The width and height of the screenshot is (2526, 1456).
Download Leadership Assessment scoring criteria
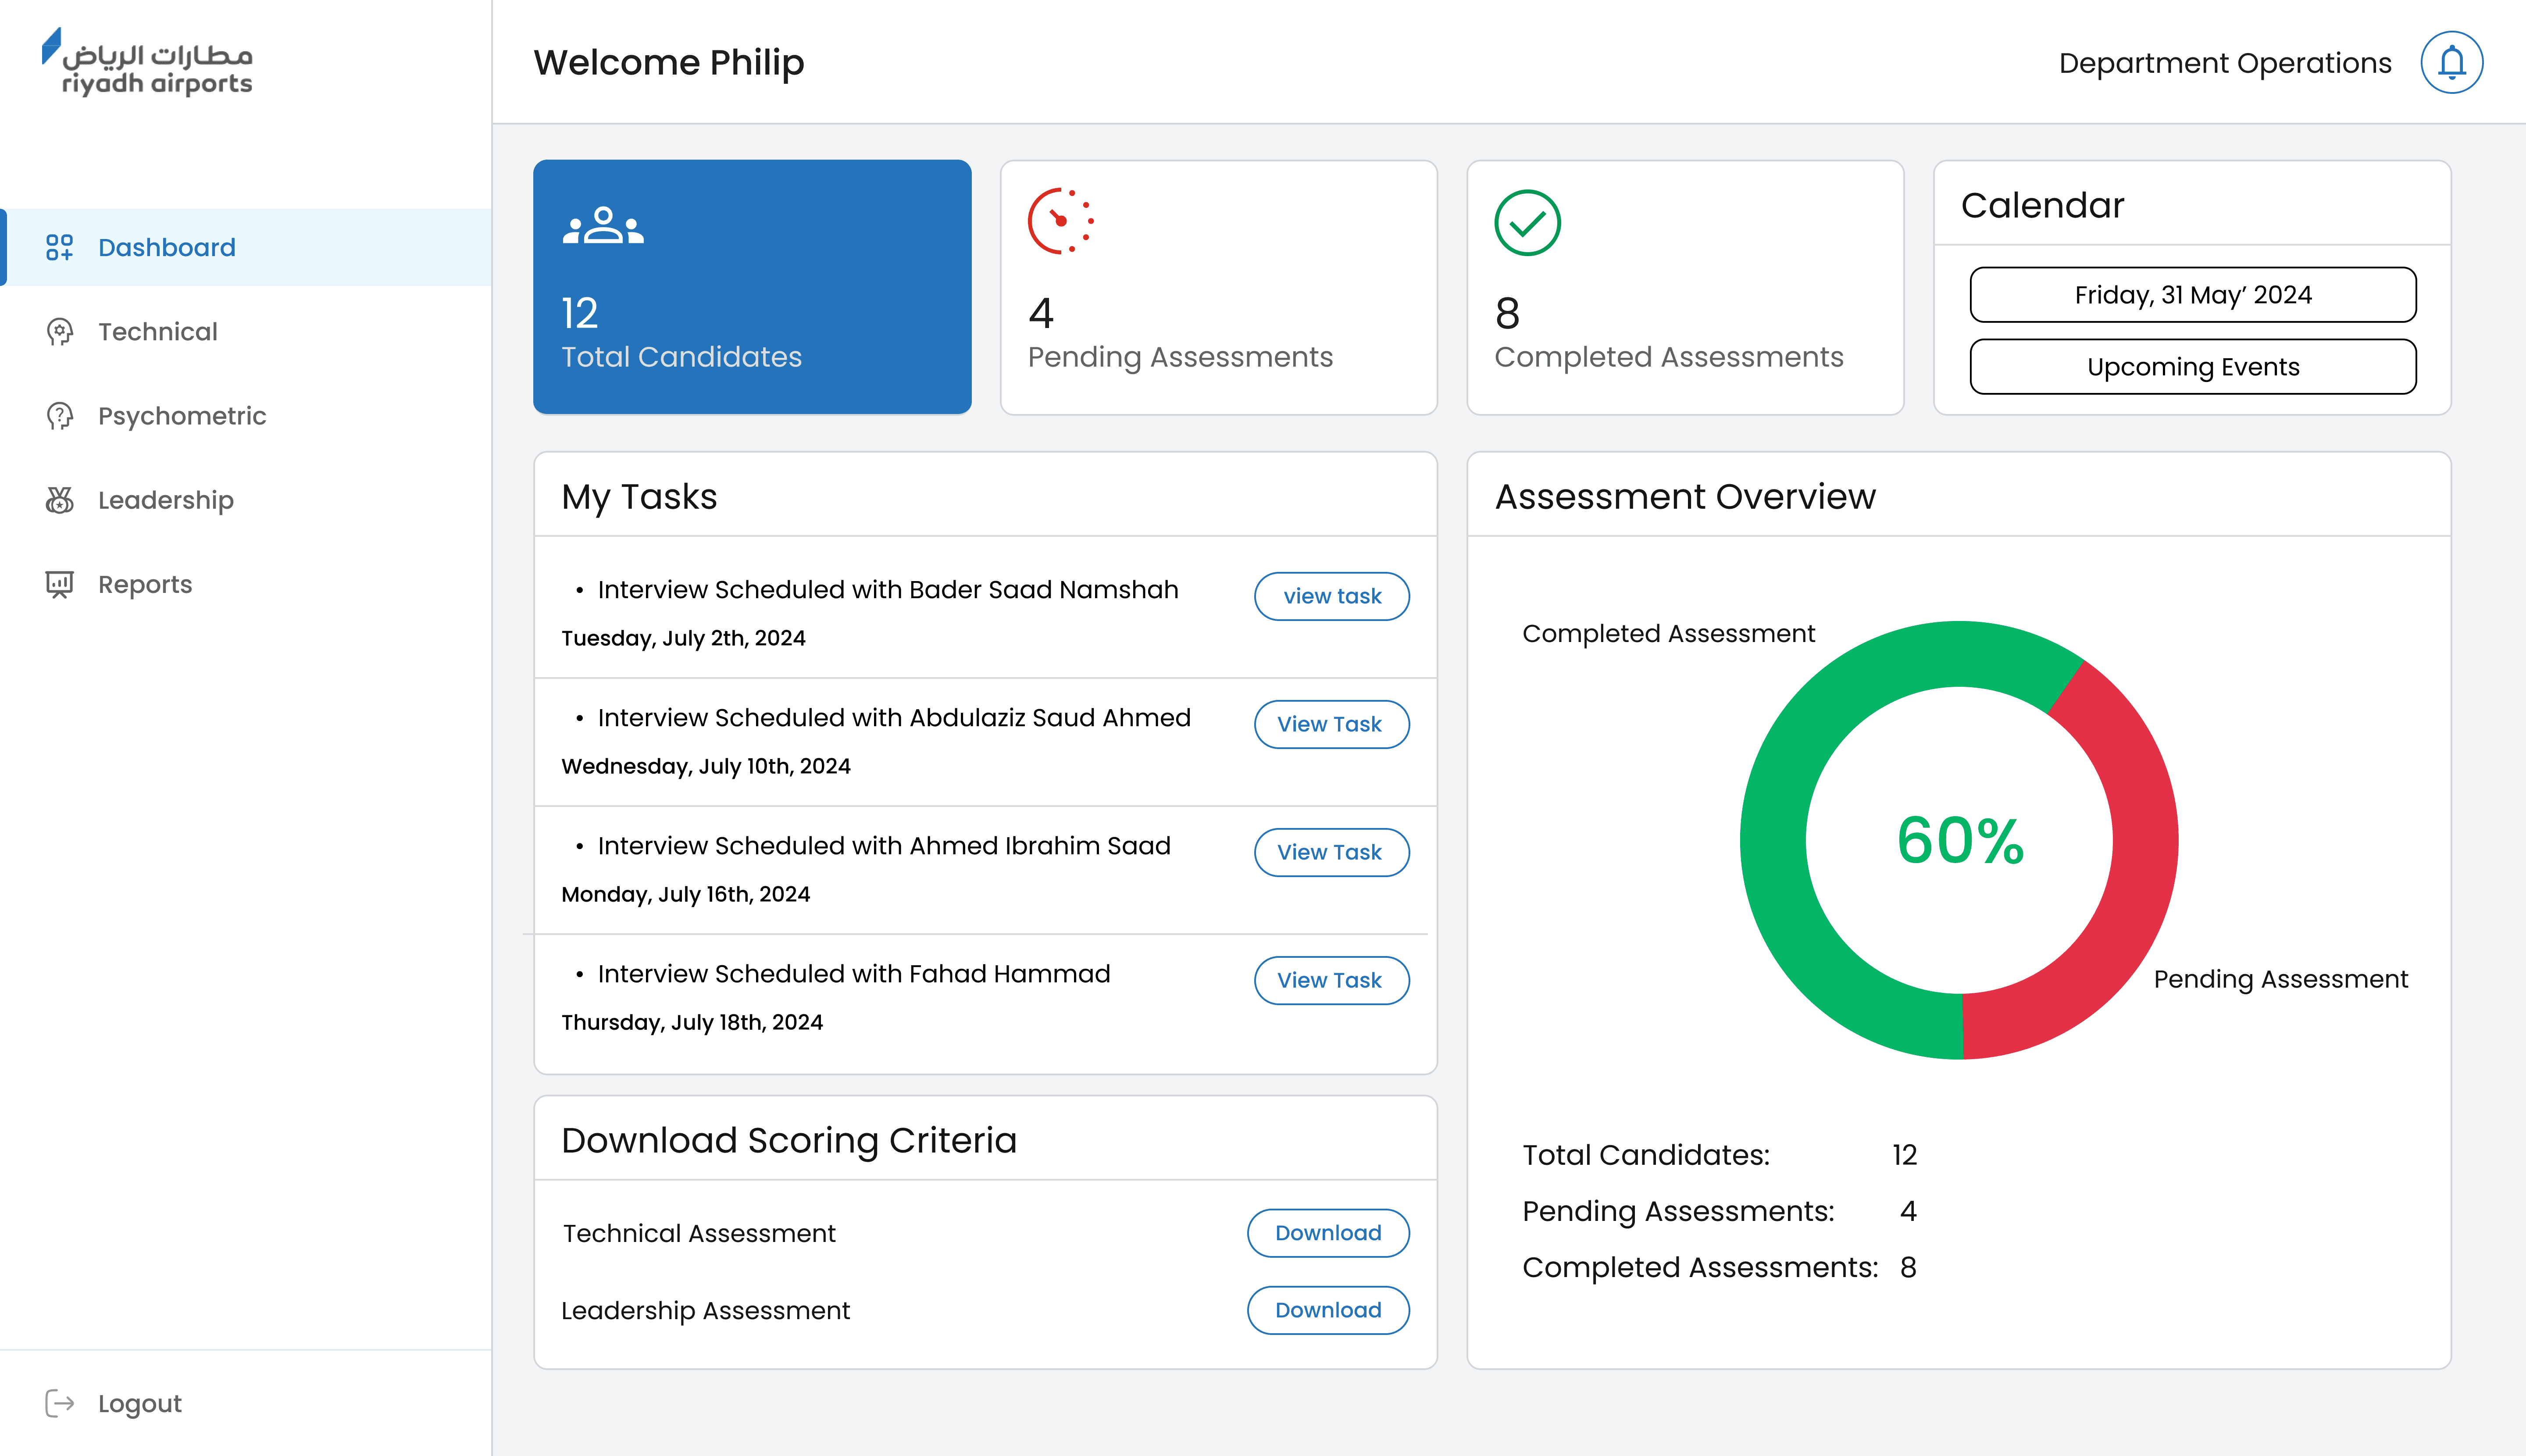1328,1310
